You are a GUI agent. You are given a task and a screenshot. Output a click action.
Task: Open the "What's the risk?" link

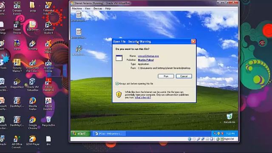(143, 97)
